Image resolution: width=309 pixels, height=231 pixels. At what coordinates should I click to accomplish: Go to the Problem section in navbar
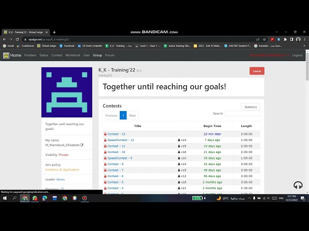coord(30,55)
